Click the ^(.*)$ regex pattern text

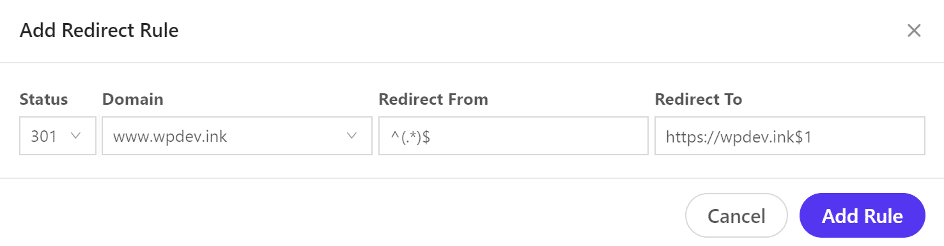(410, 137)
